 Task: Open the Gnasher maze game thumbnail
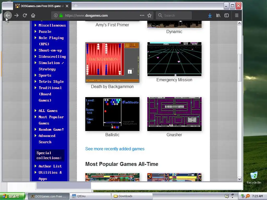click(174, 114)
